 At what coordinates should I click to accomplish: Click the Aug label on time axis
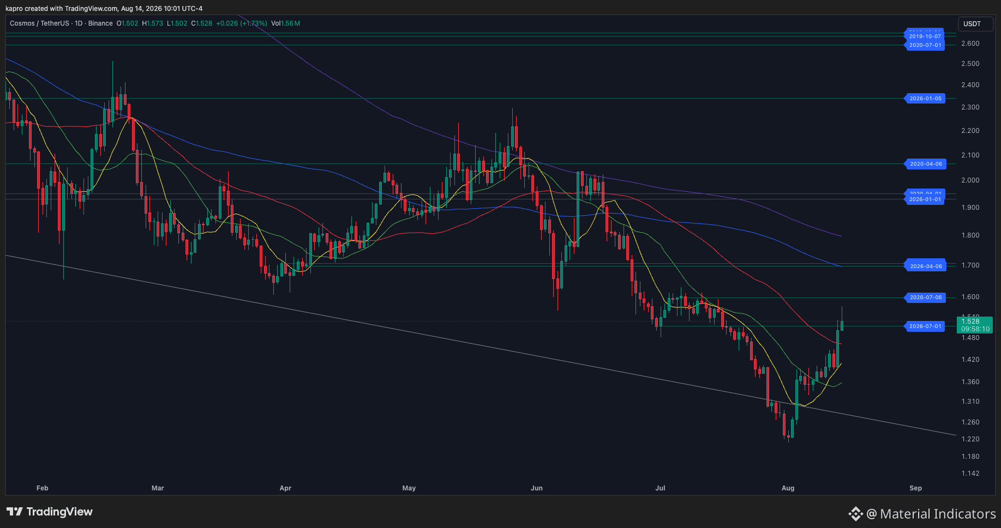788,488
